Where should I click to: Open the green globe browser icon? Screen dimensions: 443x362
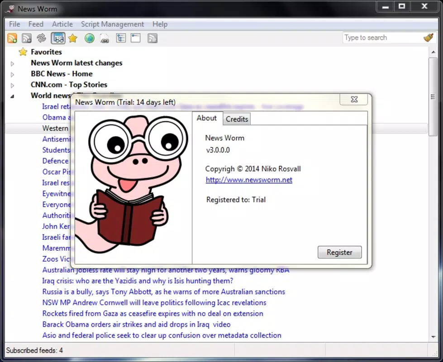pos(90,38)
